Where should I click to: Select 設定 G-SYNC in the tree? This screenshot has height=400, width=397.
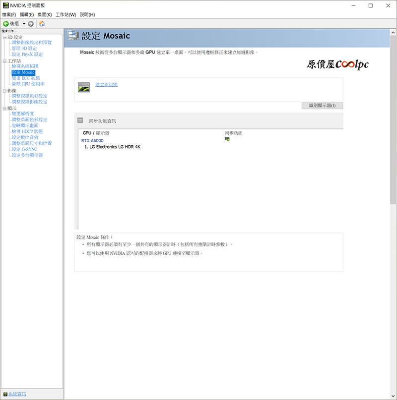click(24, 149)
